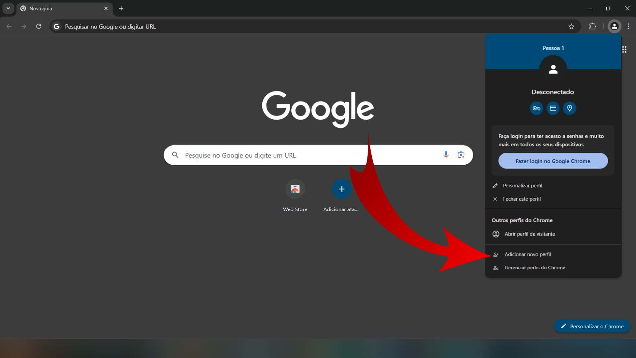Restore down the Chrome window

(x=608, y=8)
